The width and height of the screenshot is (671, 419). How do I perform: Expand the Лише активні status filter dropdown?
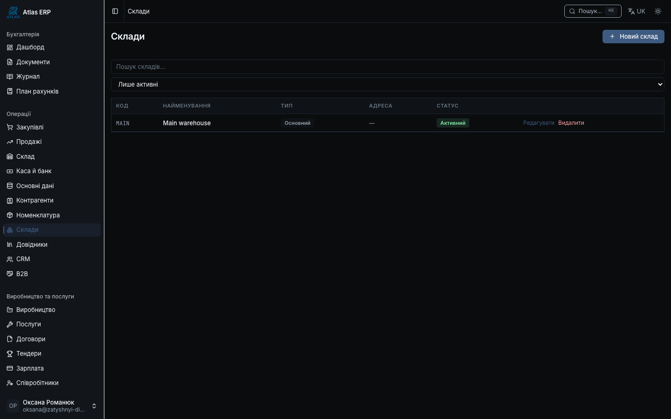click(387, 84)
